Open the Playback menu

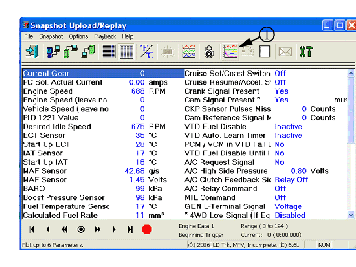[x=105, y=36]
